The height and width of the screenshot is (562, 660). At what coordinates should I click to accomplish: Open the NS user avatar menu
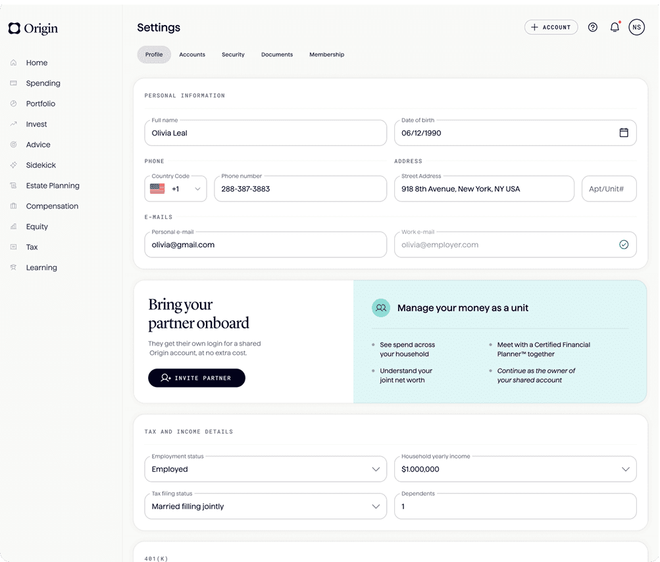[636, 28]
